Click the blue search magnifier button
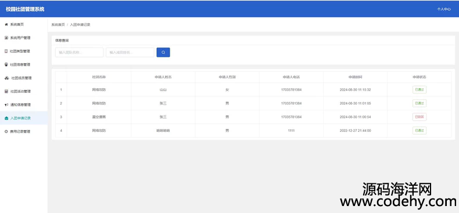The height and width of the screenshot is (213, 459). (x=163, y=52)
